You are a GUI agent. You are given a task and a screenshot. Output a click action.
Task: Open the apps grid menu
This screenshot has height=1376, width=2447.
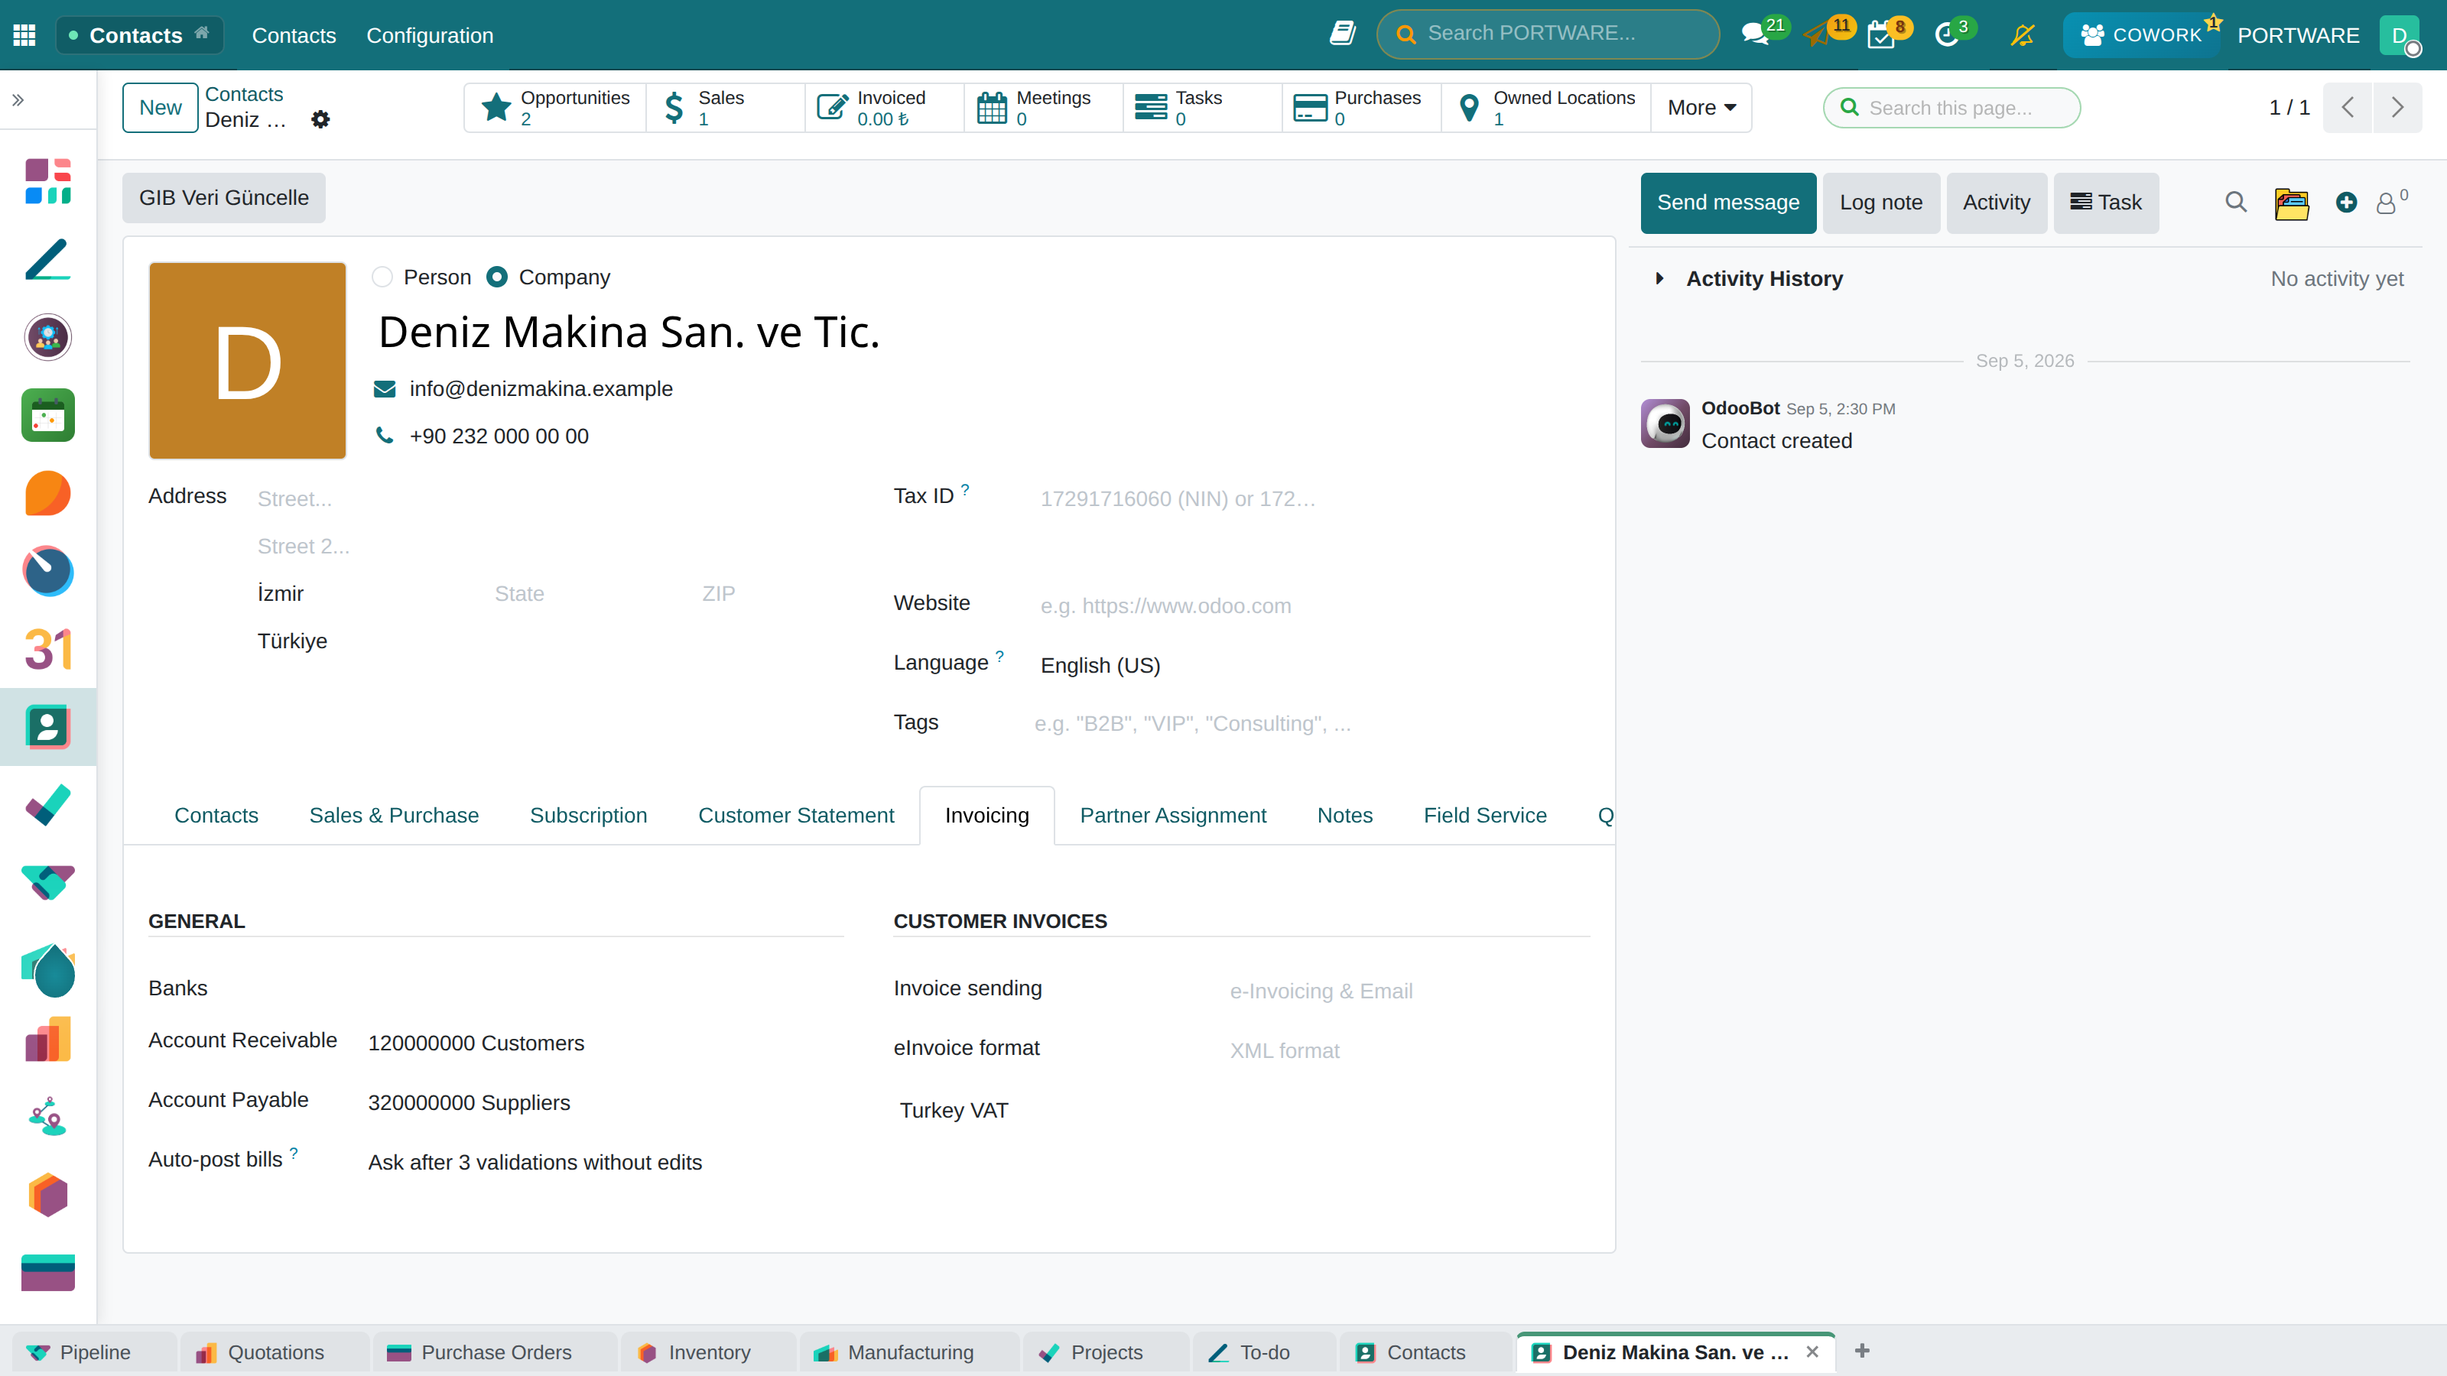point(24,35)
